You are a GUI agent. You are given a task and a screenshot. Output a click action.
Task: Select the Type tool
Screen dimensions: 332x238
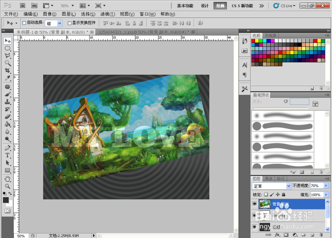tap(7, 155)
